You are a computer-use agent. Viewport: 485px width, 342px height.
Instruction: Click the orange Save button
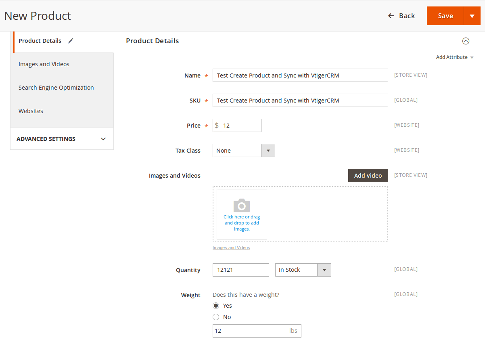(x=445, y=16)
